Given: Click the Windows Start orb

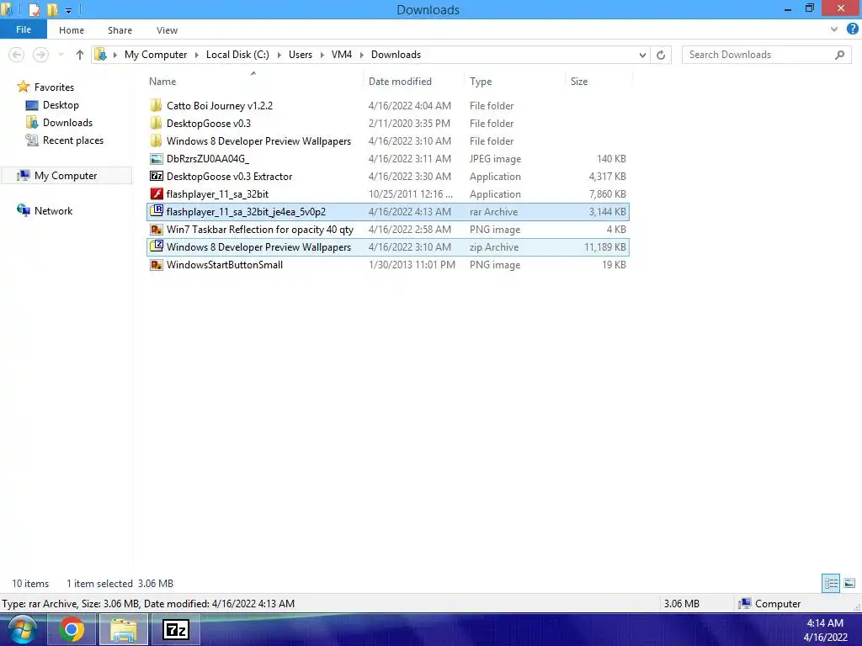Looking at the screenshot, I should pyautogui.click(x=22, y=630).
